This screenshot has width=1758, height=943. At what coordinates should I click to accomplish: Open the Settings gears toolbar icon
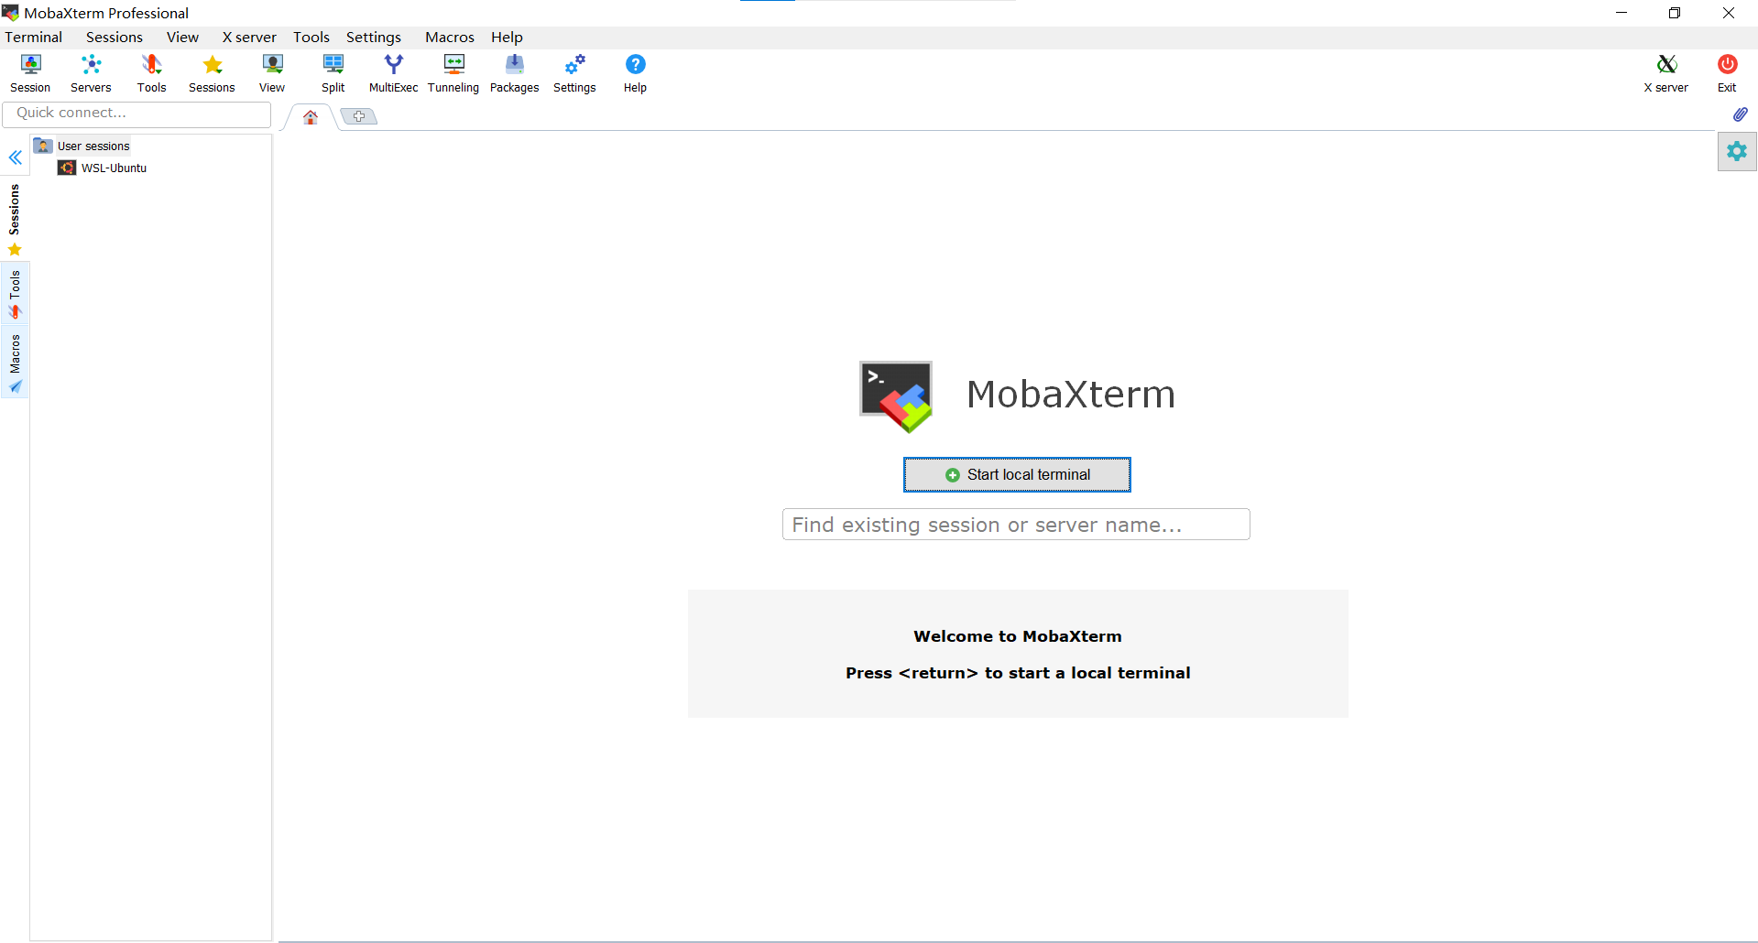pos(574,73)
